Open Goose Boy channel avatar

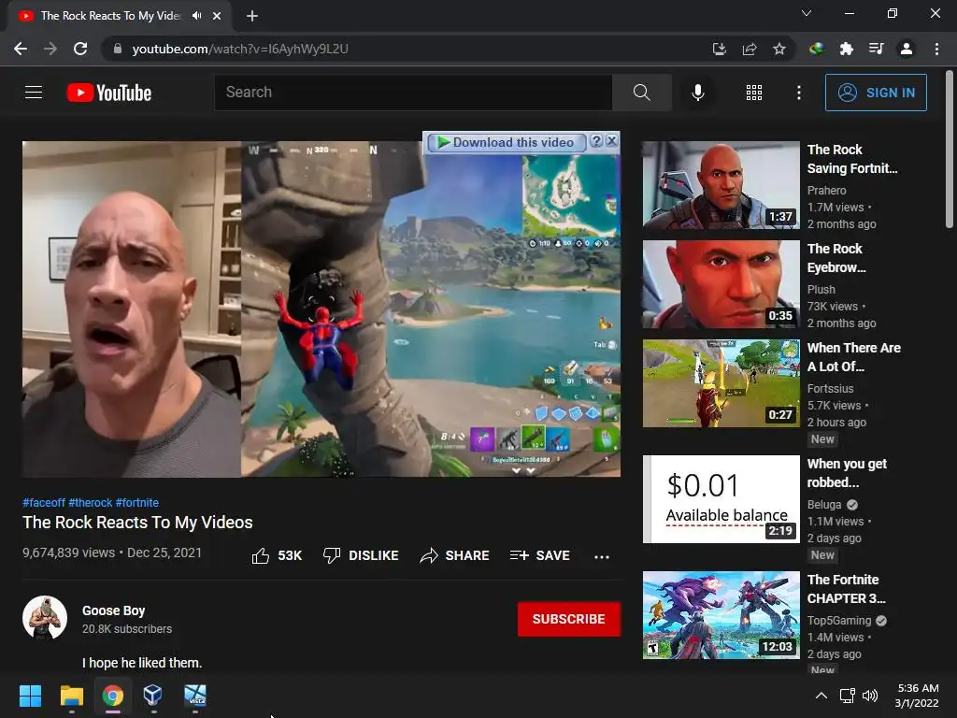pyautogui.click(x=45, y=618)
